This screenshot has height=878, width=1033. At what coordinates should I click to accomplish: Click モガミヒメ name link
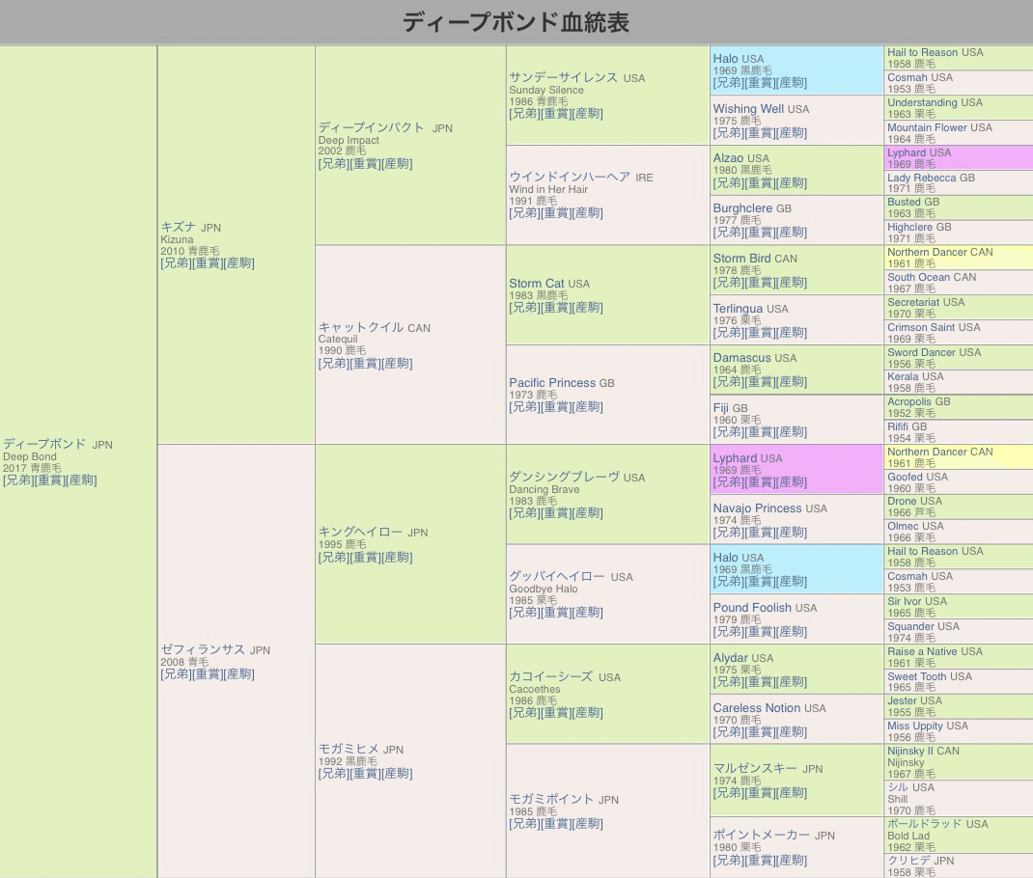tap(349, 749)
